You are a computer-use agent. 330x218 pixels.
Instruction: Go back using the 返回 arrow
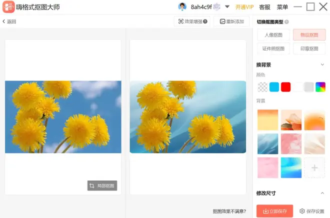(9, 21)
